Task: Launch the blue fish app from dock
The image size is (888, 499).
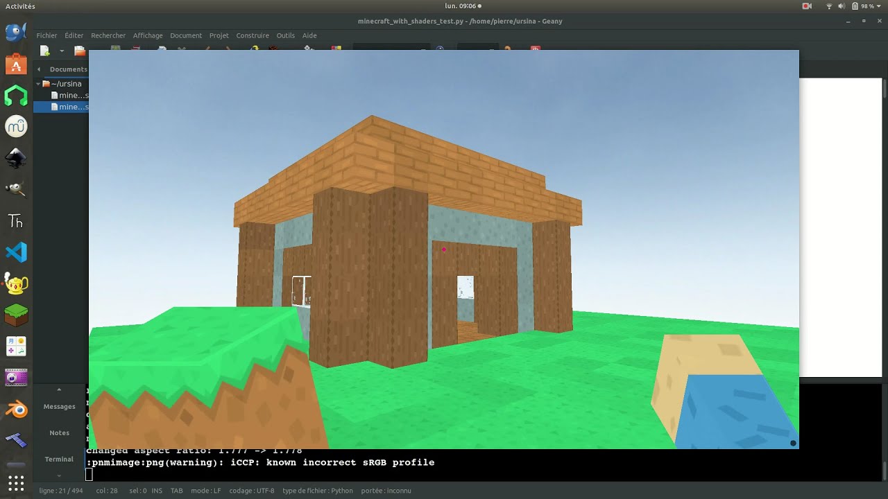Action: pyautogui.click(x=16, y=33)
